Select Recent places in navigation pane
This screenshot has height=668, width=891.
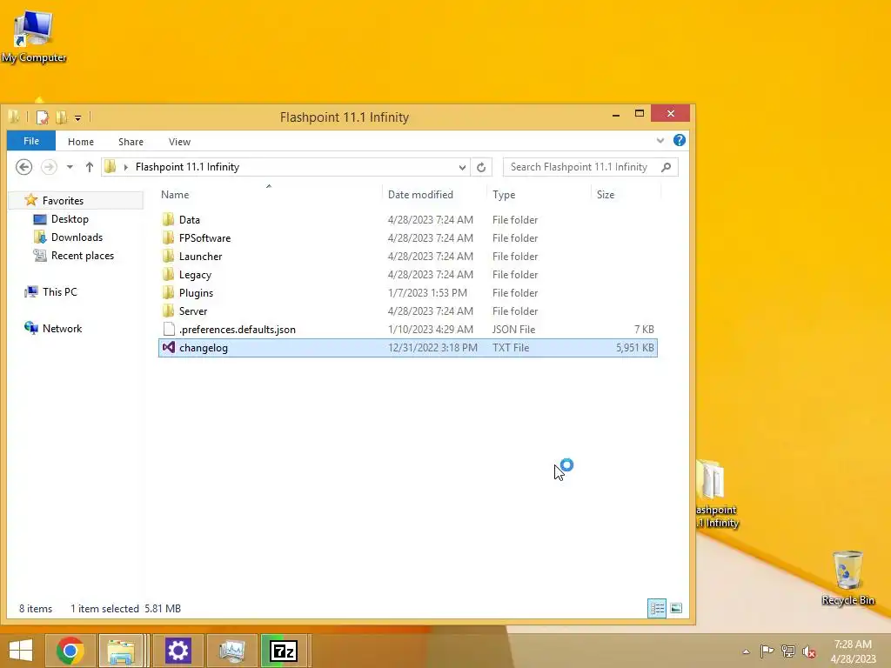[83, 256]
